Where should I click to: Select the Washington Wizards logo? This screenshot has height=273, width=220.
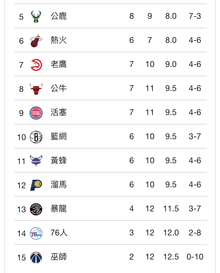36,257
